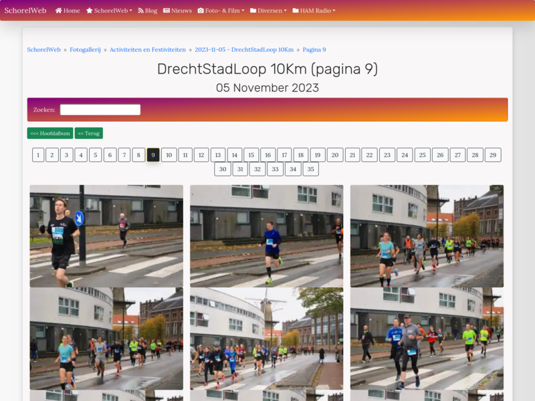Open Activiteiten en Festiviteiten breadcrumb
This screenshot has width=535, height=401.
pos(148,49)
